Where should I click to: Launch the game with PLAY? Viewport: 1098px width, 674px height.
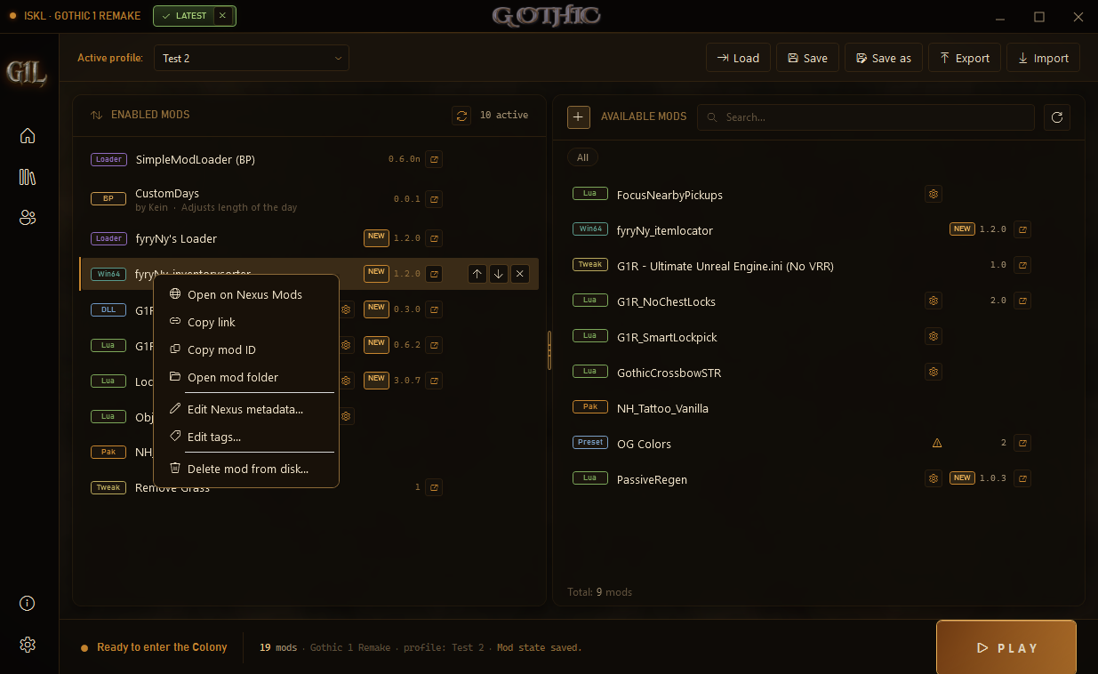click(x=1006, y=648)
